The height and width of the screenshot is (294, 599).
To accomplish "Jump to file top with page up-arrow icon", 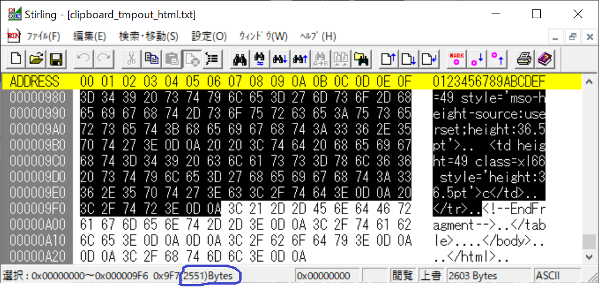I will (389, 59).
